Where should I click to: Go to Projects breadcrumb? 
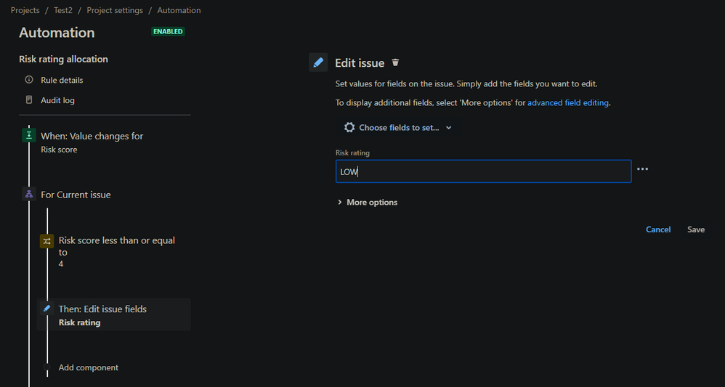pyautogui.click(x=25, y=10)
